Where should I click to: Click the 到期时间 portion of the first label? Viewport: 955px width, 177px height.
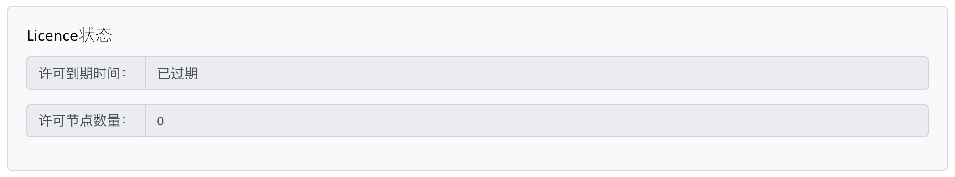pyautogui.click(x=93, y=73)
